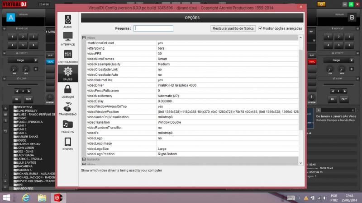
Task: Click the yellow settings icon top right
Action: click(321, 4)
